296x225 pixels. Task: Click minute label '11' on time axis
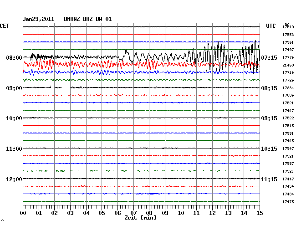196,213
